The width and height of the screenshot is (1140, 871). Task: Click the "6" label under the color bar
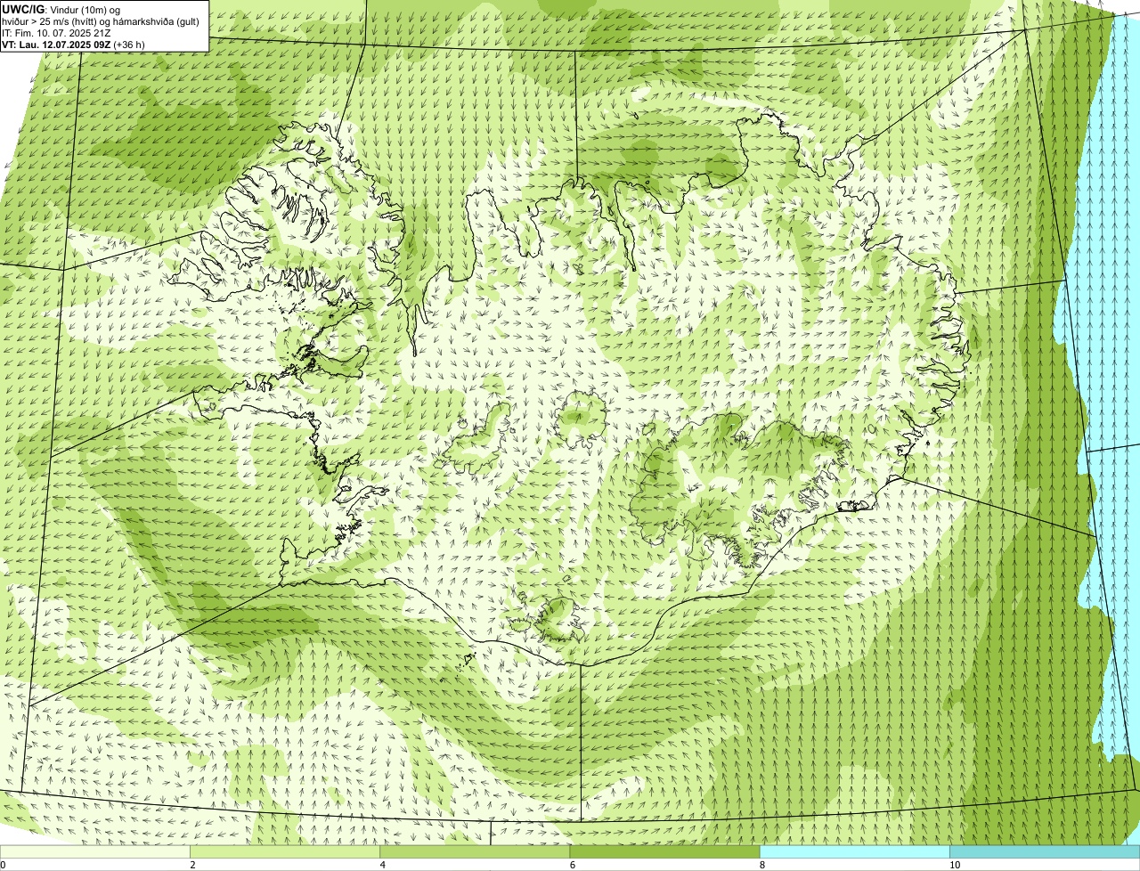(573, 865)
